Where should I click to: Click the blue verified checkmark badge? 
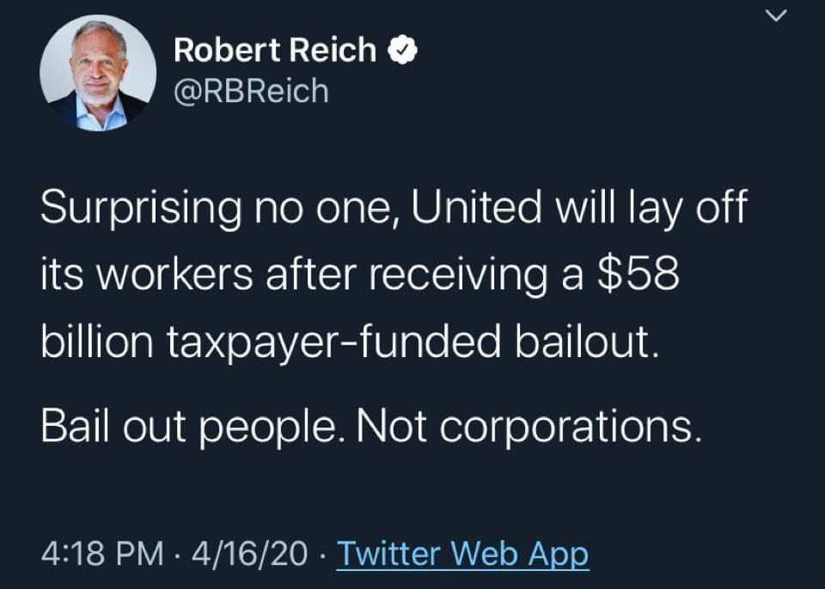tap(403, 51)
